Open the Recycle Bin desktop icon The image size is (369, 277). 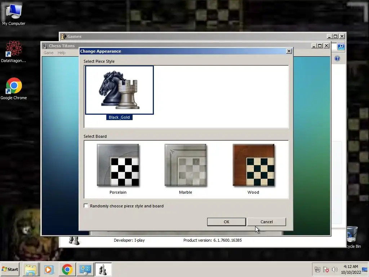[x=352, y=237]
